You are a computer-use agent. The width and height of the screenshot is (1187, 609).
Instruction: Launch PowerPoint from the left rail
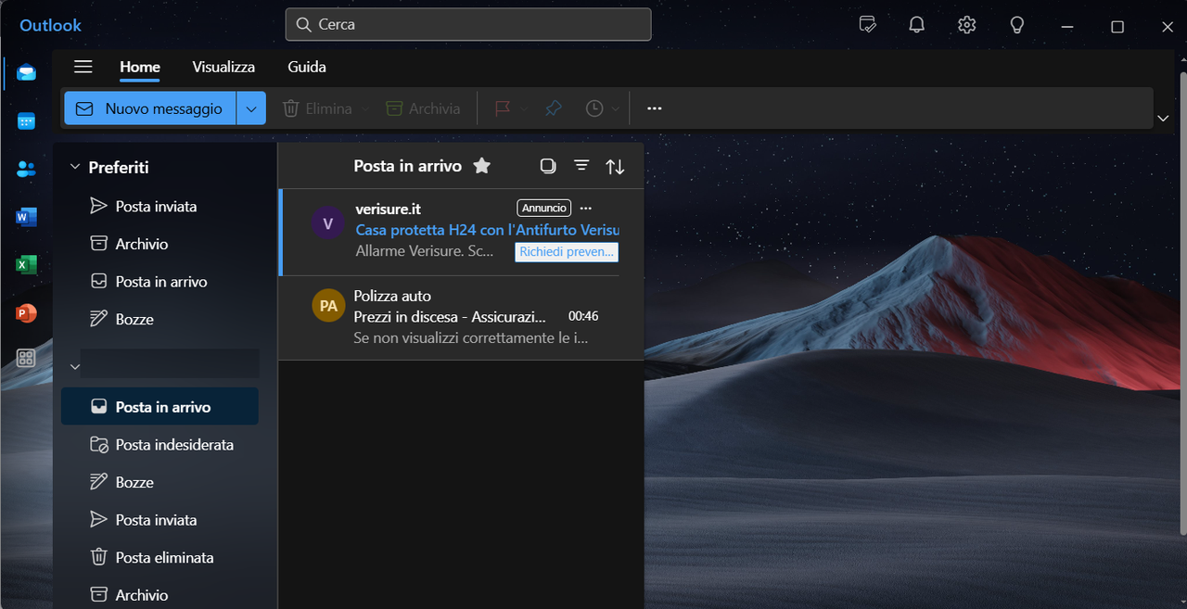click(x=26, y=313)
